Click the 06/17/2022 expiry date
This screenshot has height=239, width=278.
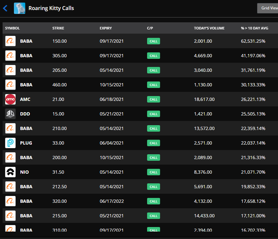[112, 201]
